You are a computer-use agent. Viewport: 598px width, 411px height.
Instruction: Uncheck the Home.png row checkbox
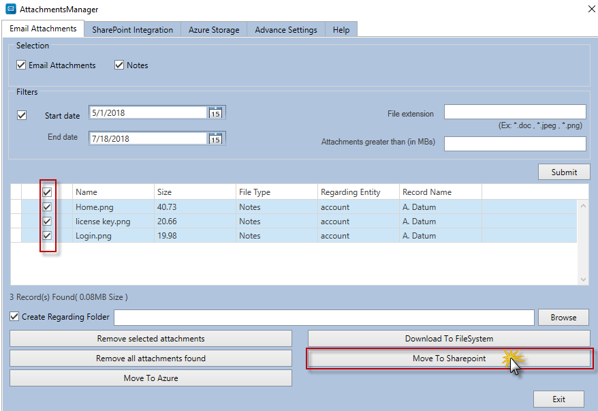(x=47, y=207)
